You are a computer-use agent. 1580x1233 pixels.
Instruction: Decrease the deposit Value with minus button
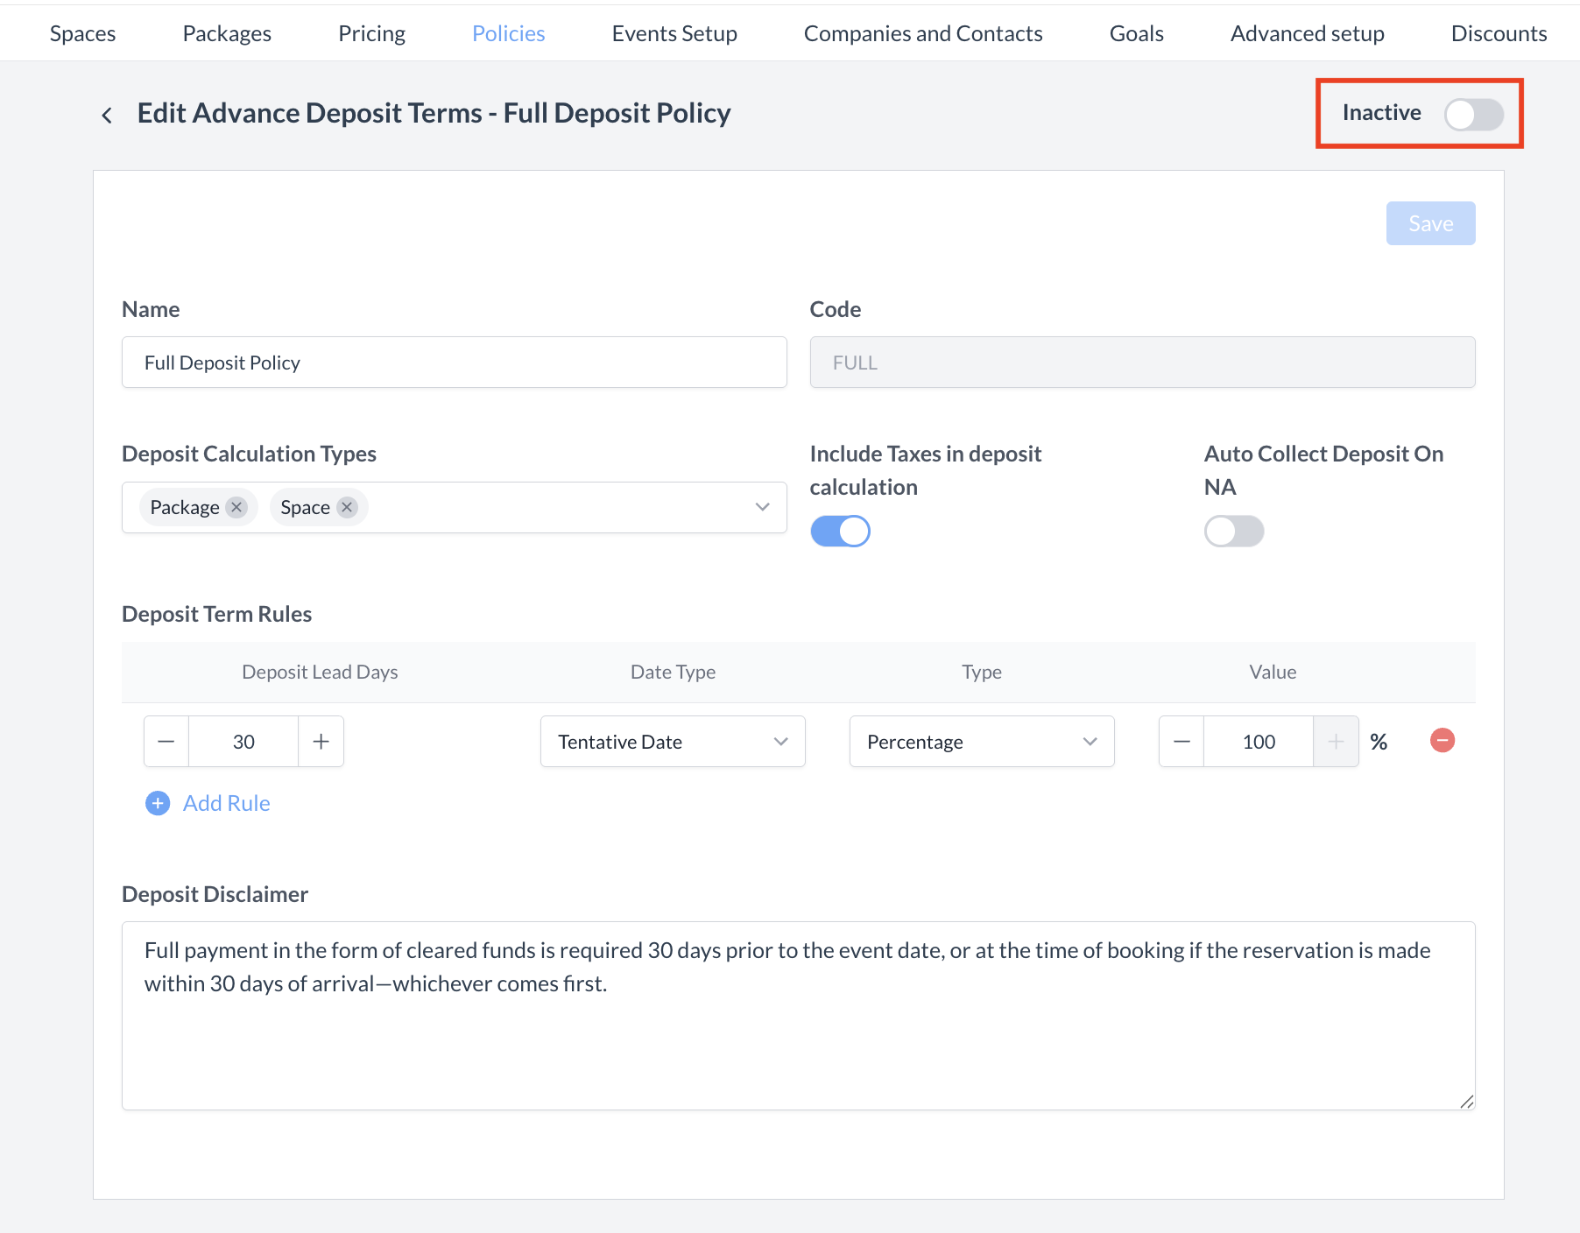click(x=1181, y=742)
